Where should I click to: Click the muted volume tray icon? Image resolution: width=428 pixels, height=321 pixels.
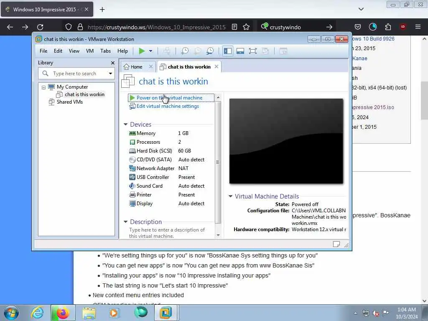[x=376, y=313]
